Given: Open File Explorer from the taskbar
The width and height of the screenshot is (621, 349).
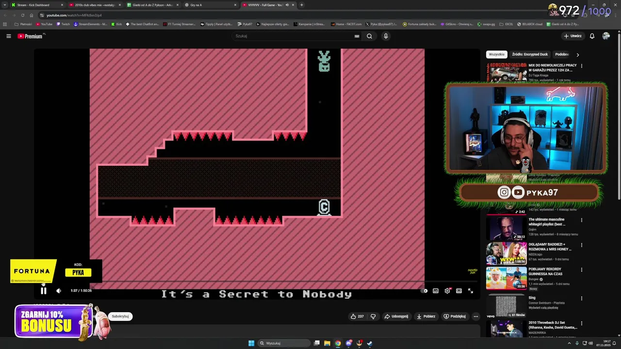Looking at the screenshot, I should pos(327,343).
